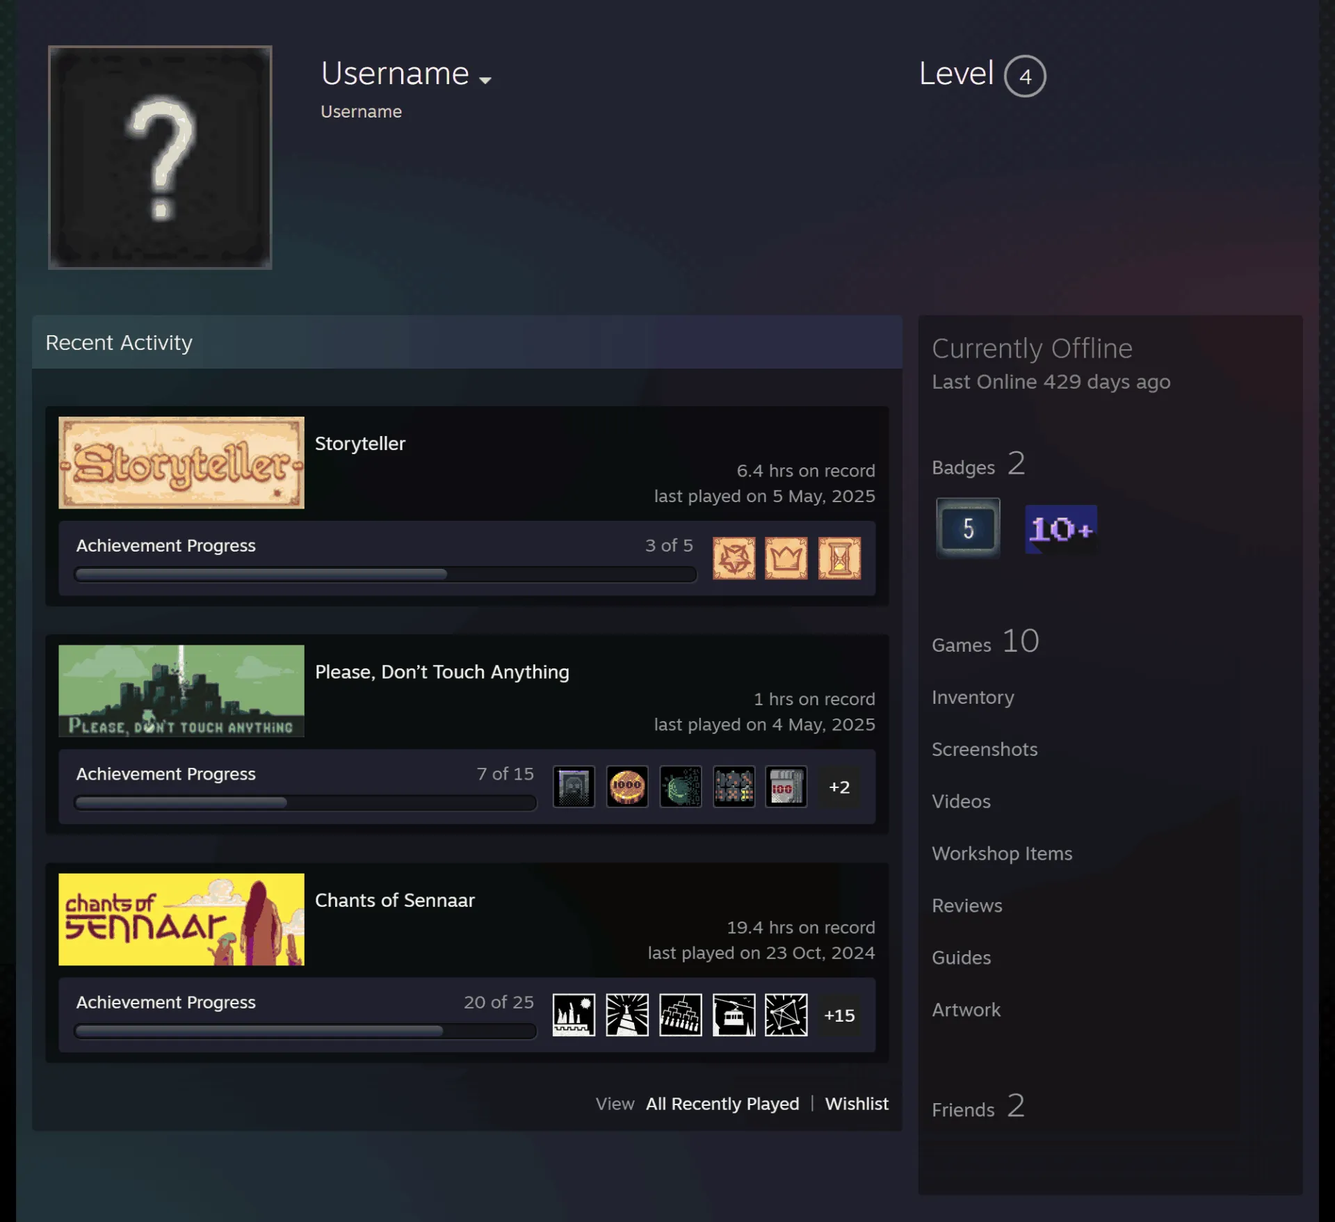The image size is (1335, 1222).
Task: Open the Wishlist link
Action: (857, 1104)
